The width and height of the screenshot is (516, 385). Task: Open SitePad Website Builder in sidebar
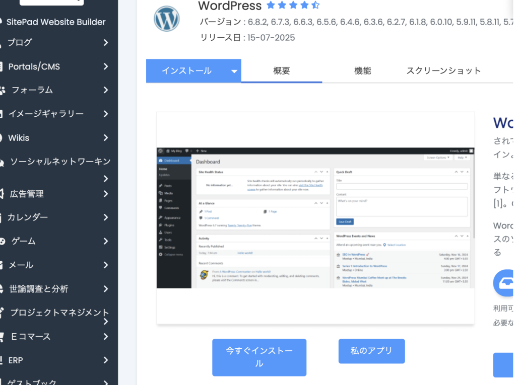click(56, 22)
